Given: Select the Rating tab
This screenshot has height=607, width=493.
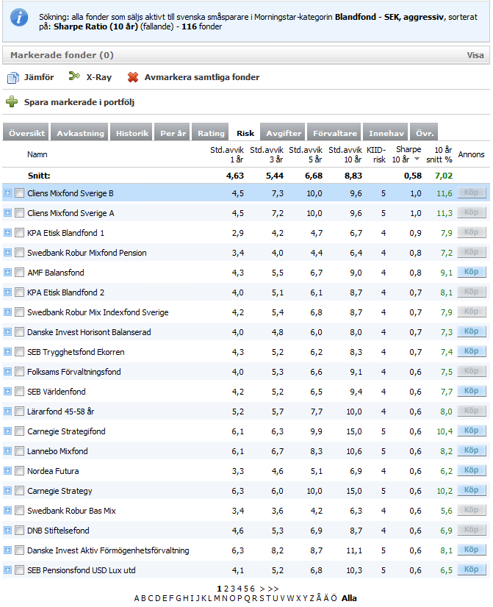Looking at the screenshot, I should coord(211,133).
